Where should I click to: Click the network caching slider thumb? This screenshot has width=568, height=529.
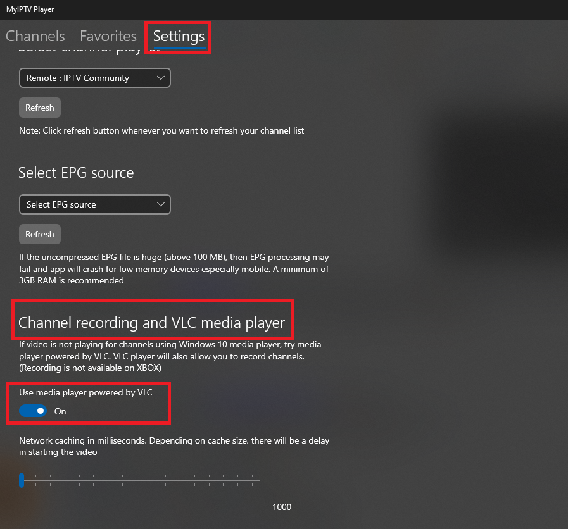tap(22, 480)
